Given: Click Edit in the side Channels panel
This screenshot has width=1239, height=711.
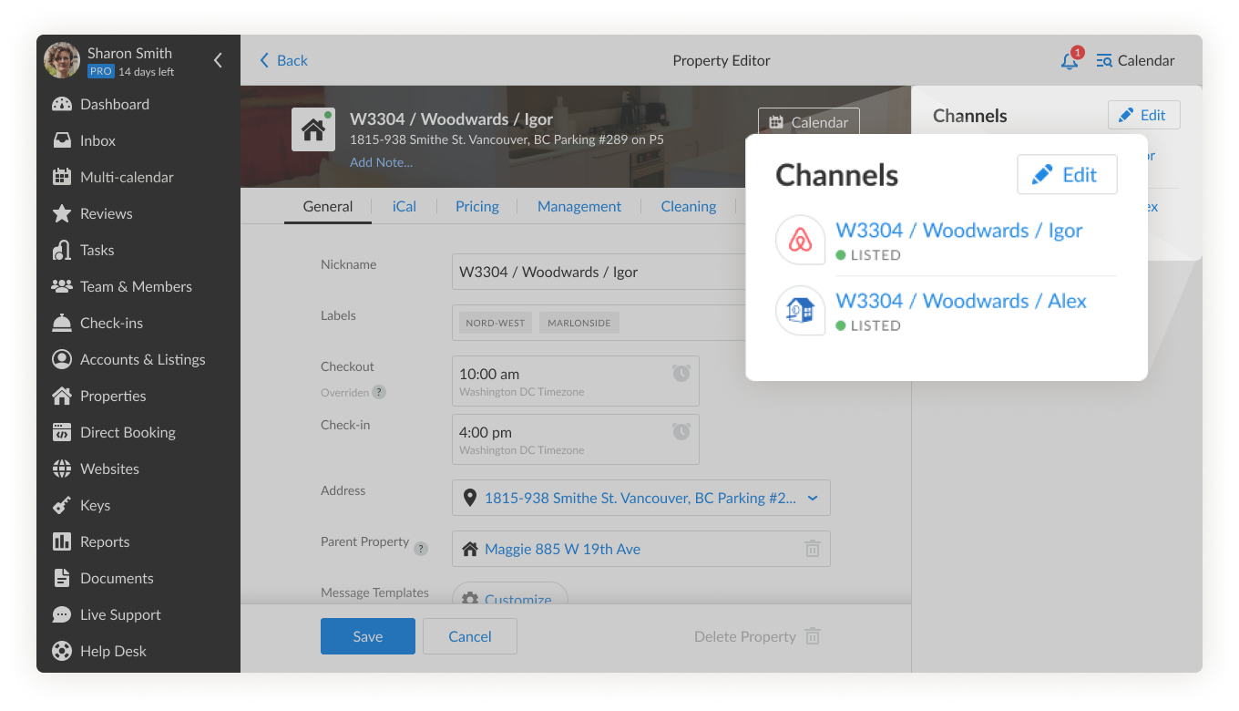Looking at the screenshot, I should pyautogui.click(x=1144, y=115).
